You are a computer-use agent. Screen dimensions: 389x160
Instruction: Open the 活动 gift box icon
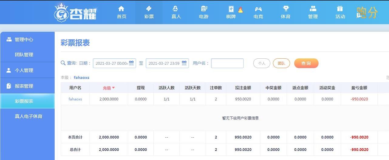coord(340,8)
